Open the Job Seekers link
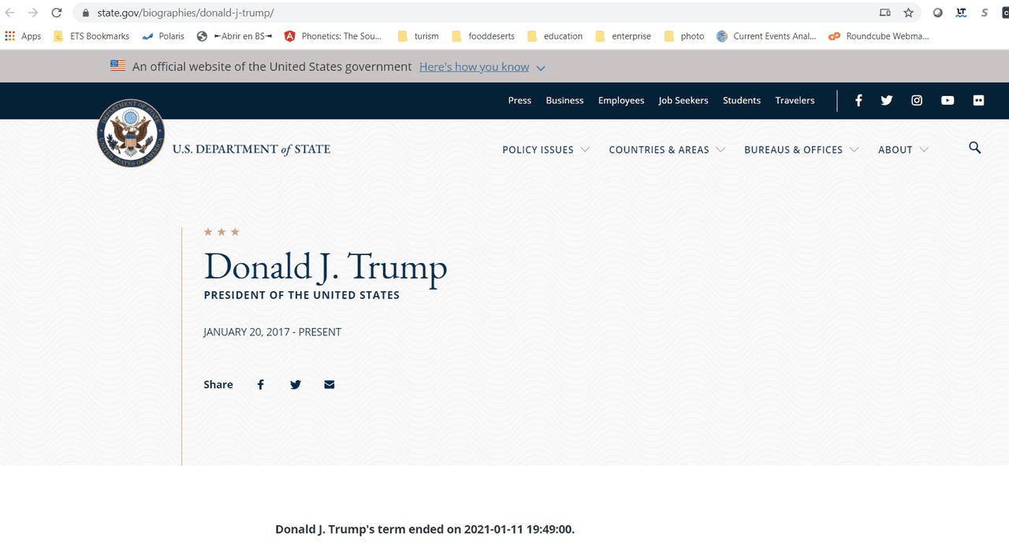This screenshot has height=555, width=1009. (683, 101)
